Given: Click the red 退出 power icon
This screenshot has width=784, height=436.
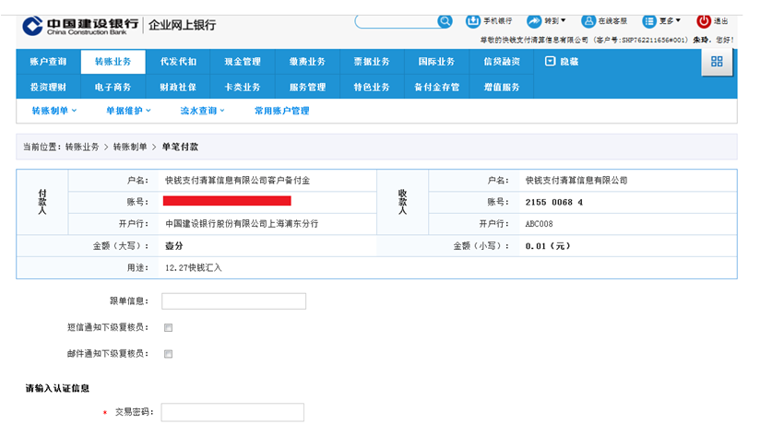Looking at the screenshot, I should [x=704, y=21].
